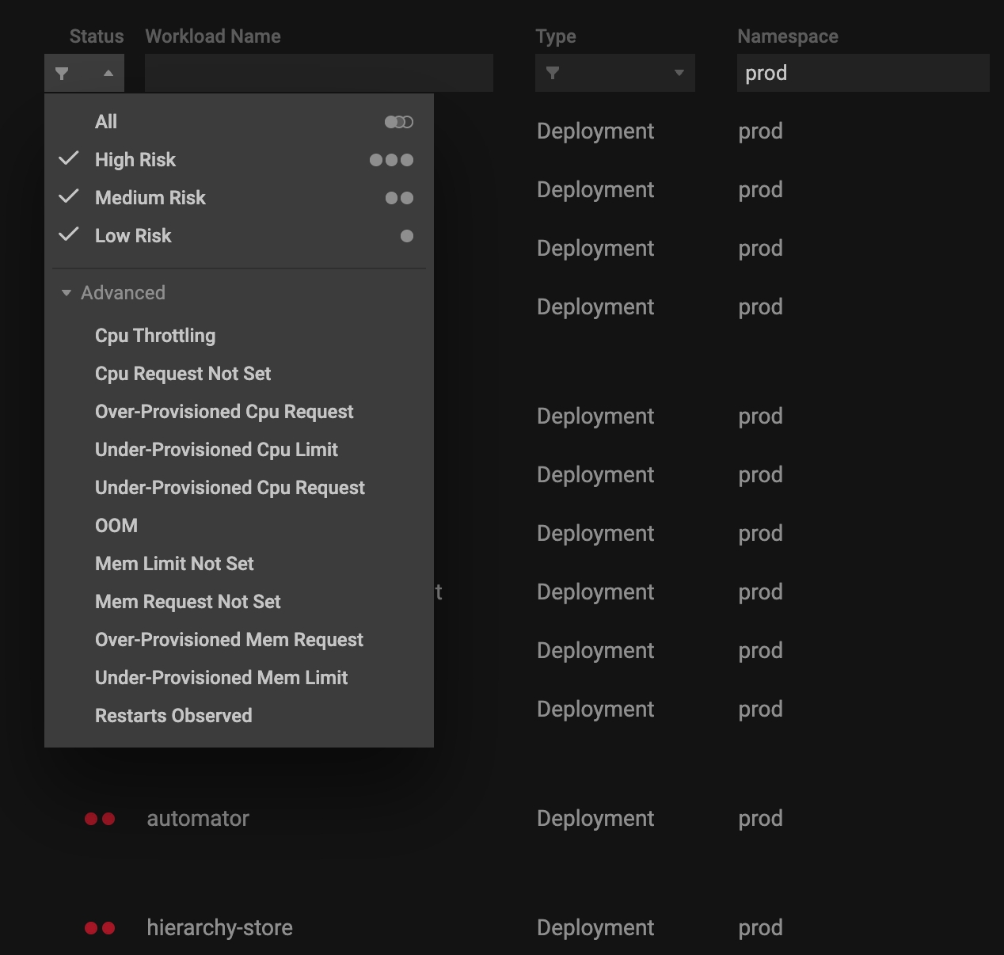The image size is (1004, 955).
Task: Close the Status dropdown using up arrow
Action: [x=108, y=74]
